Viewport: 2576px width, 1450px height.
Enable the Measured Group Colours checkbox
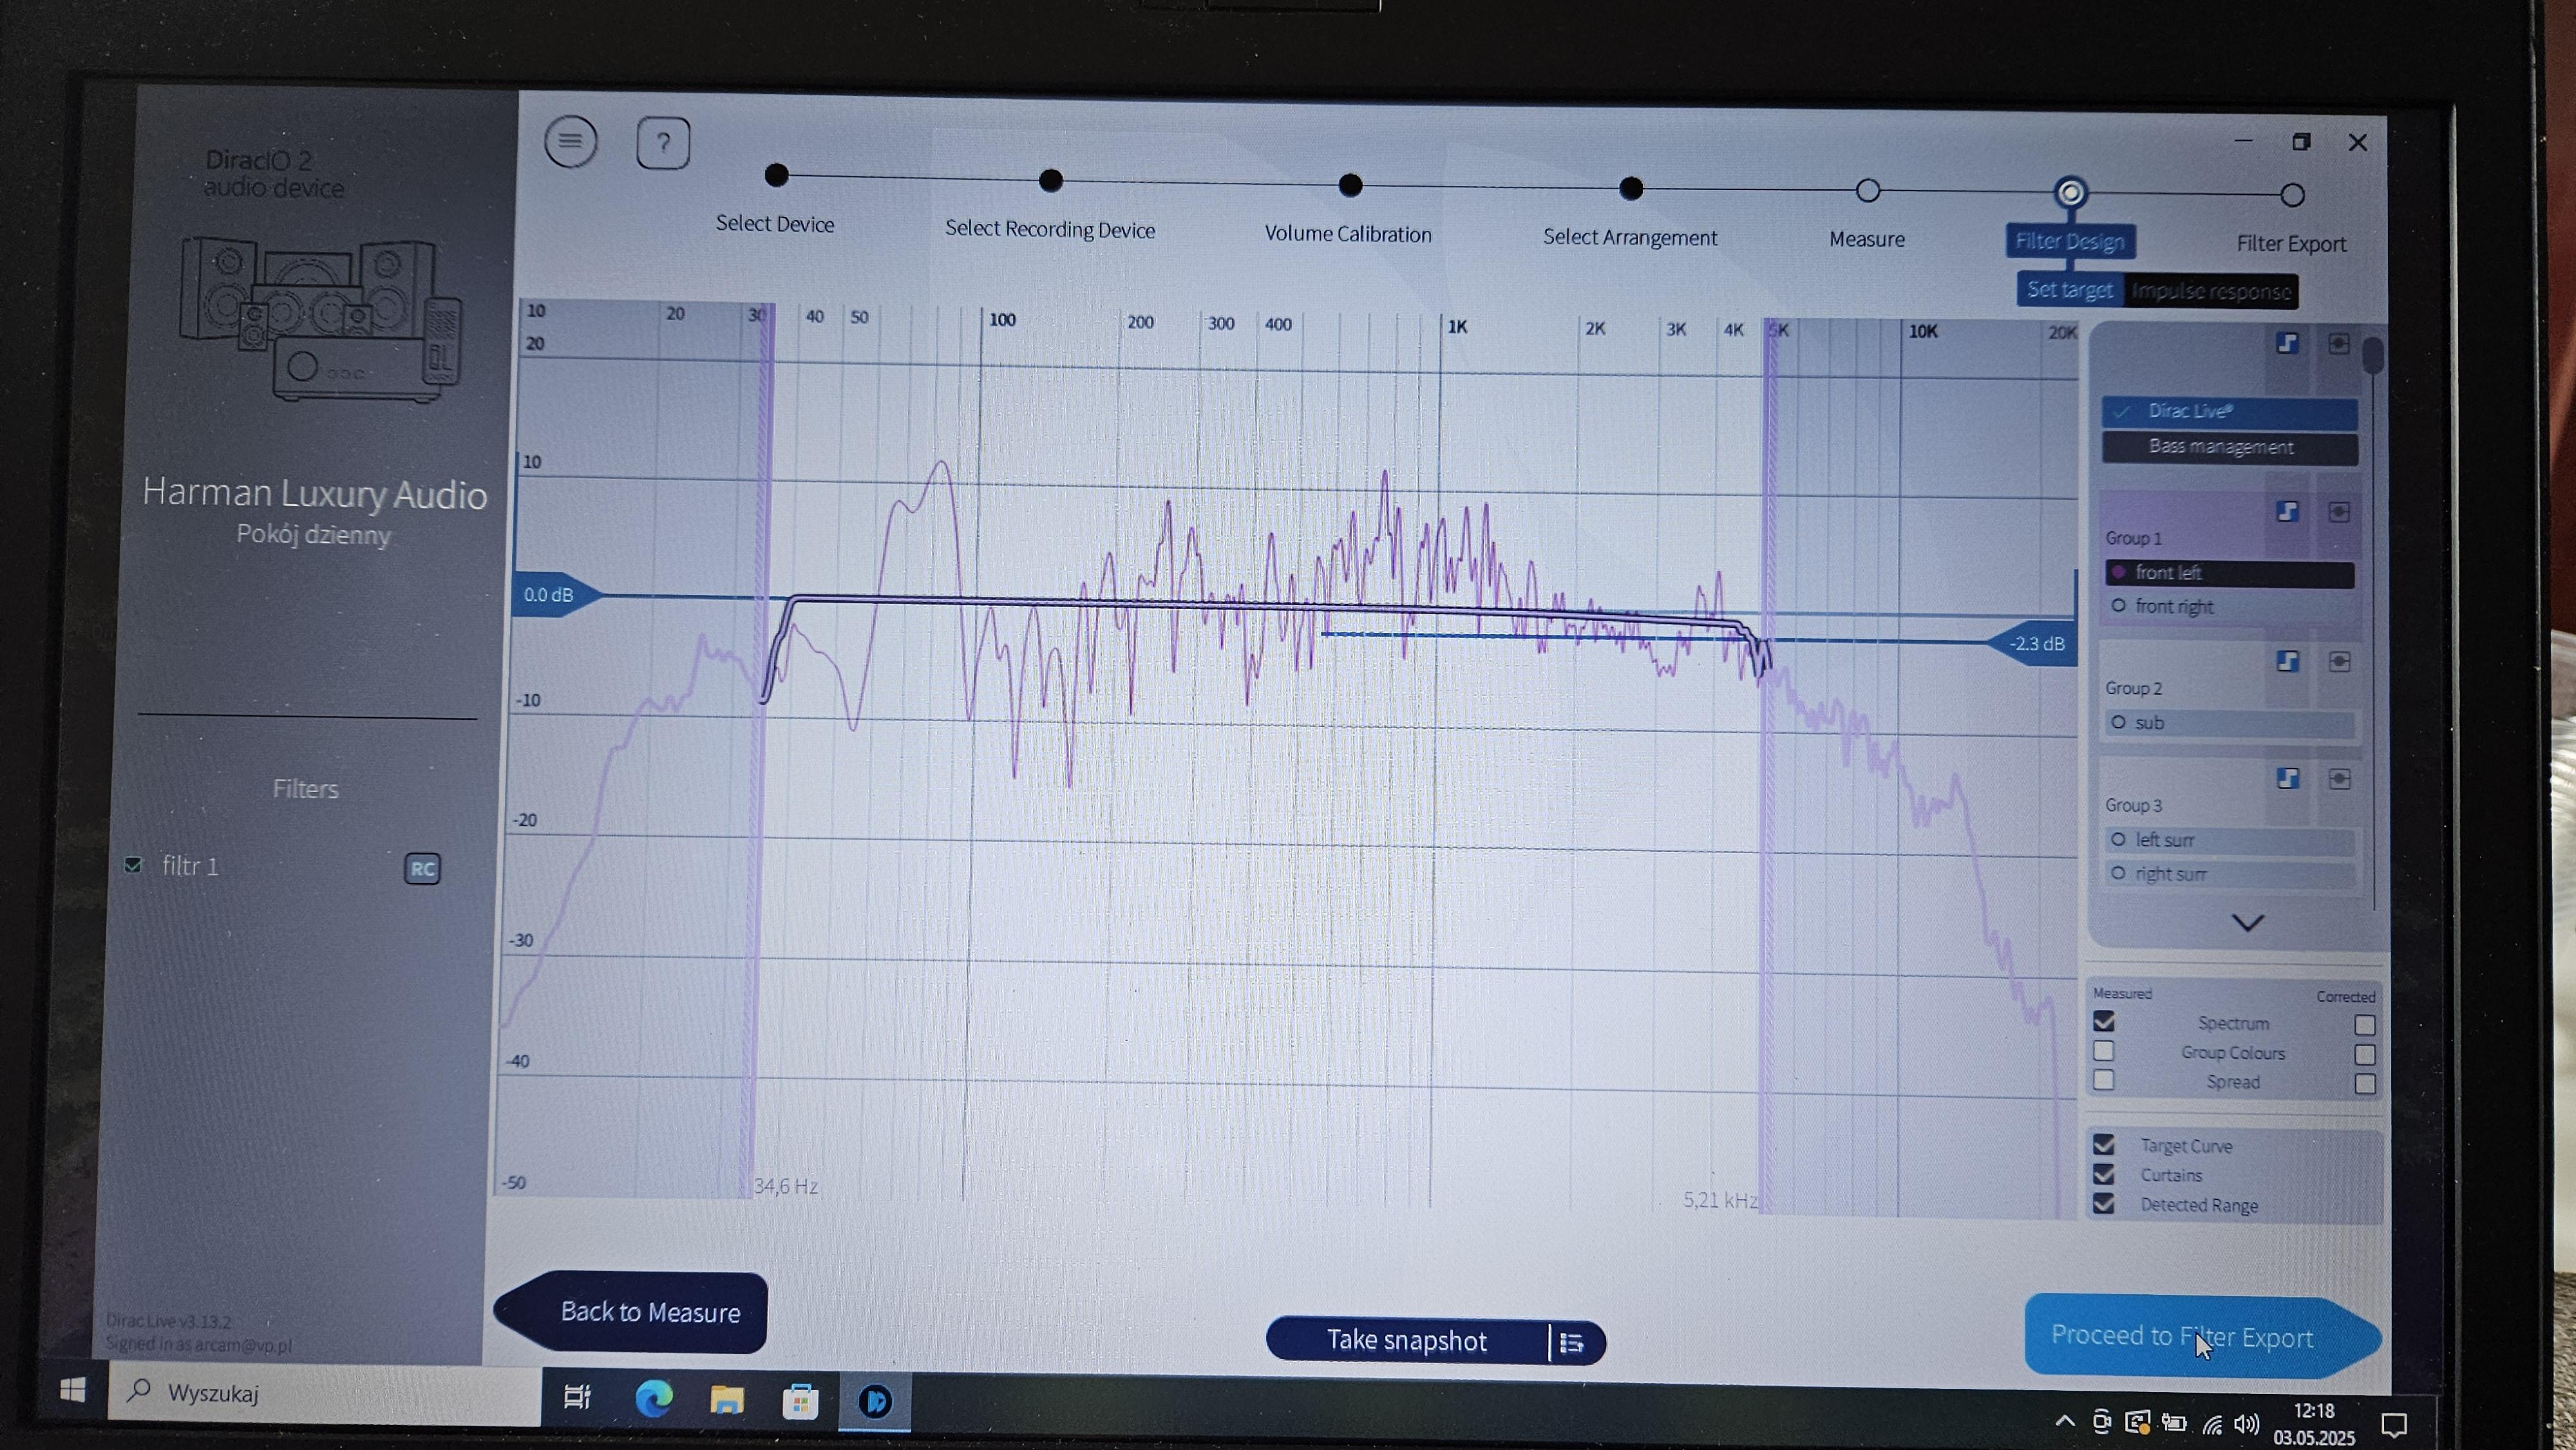2104,1050
